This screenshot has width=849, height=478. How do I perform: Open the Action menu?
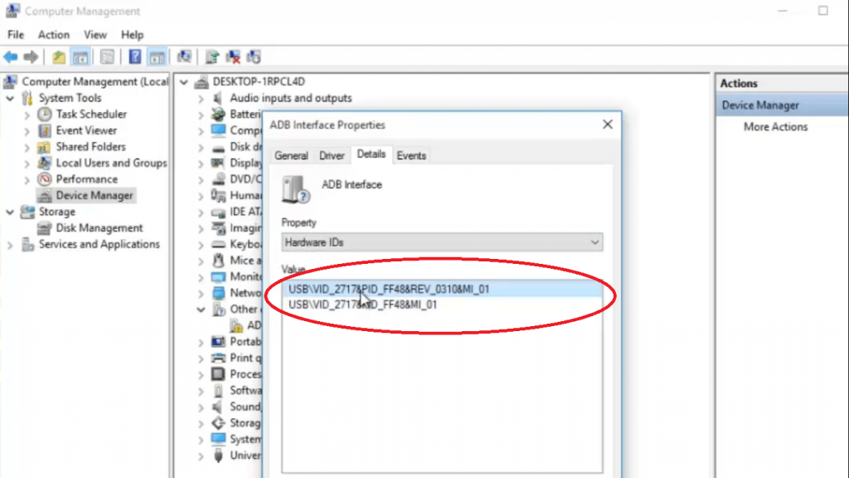click(54, 35)
